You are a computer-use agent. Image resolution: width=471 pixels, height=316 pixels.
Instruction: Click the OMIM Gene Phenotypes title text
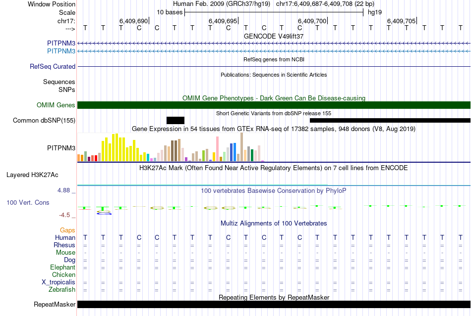[274, 98]
